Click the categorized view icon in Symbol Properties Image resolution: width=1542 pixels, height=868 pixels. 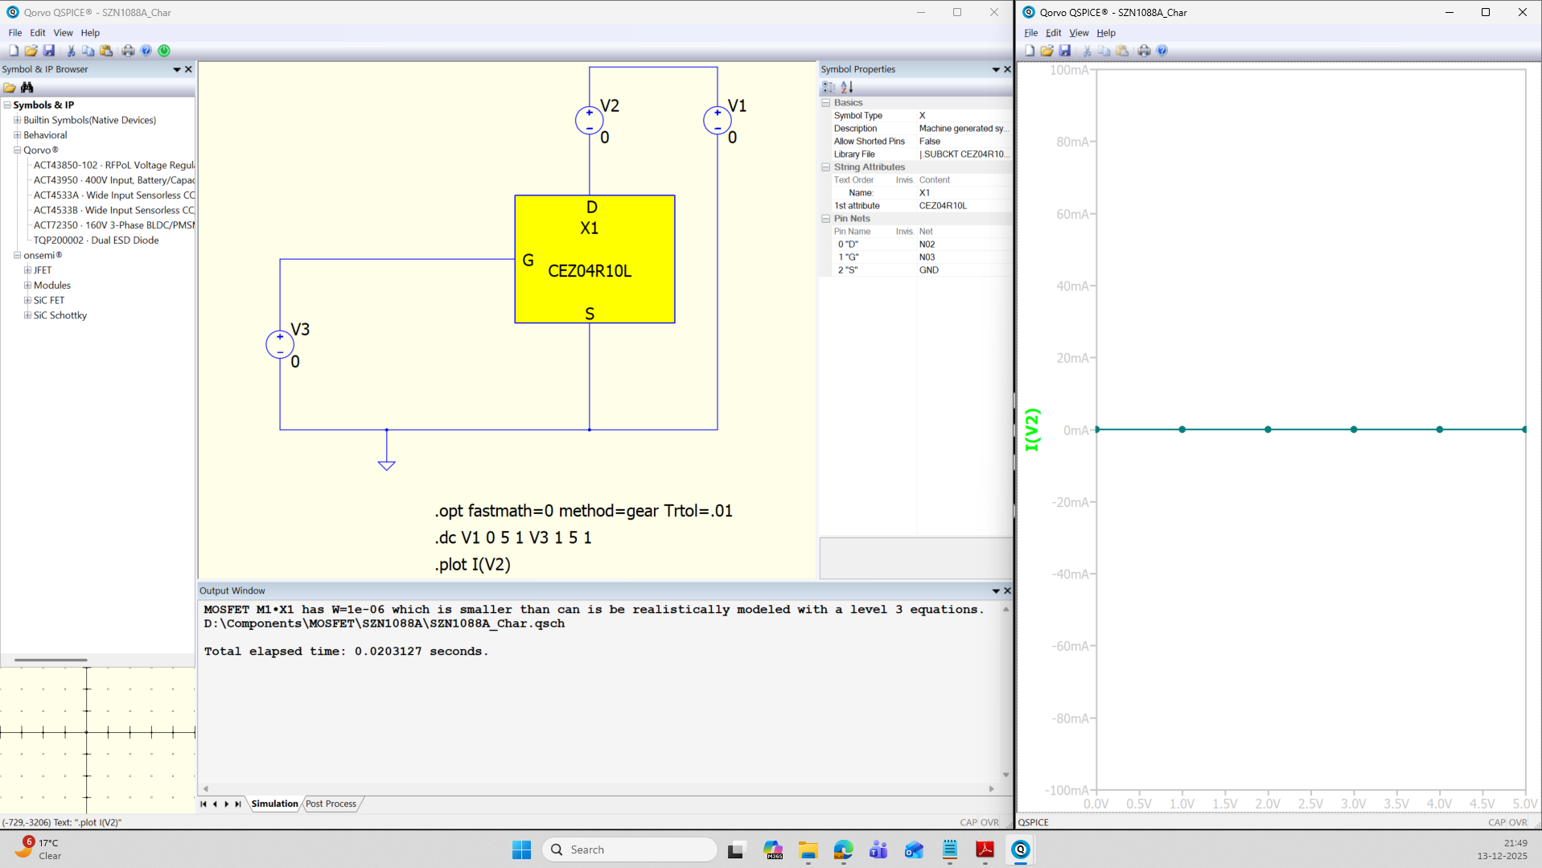[x=829, y=87]
